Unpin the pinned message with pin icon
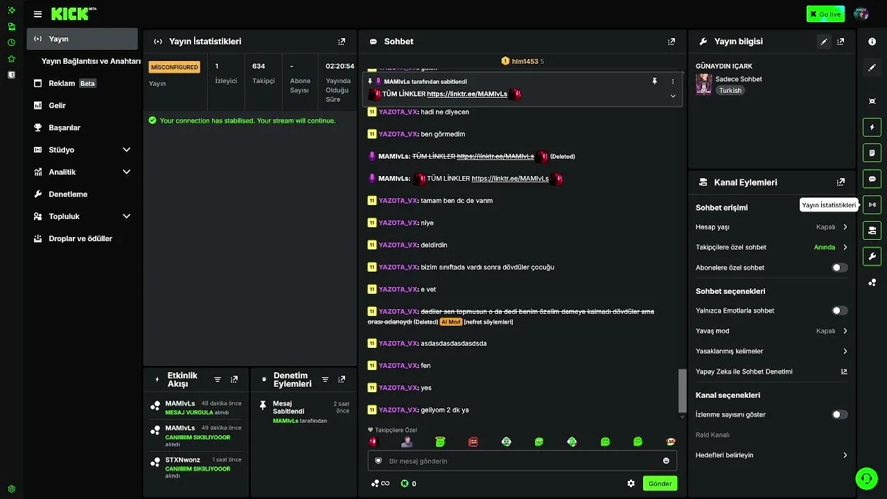 (654, 81)
